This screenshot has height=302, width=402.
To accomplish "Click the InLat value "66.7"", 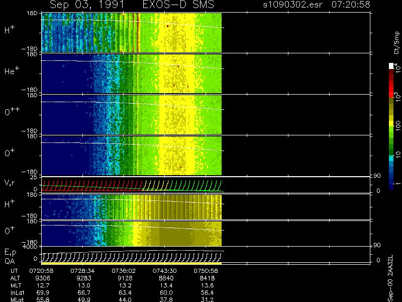I will point(84,292).
